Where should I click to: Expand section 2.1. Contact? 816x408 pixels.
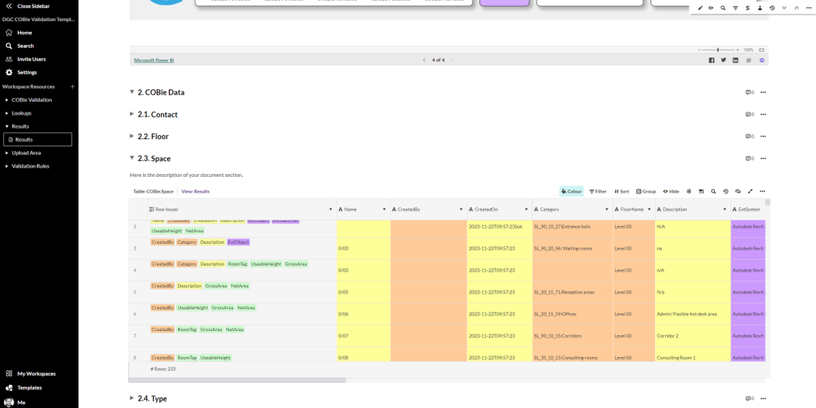pyautogui.click(x=132, y=114)
